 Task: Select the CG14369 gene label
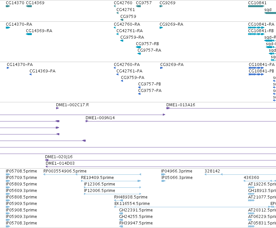tap(35, 3)
